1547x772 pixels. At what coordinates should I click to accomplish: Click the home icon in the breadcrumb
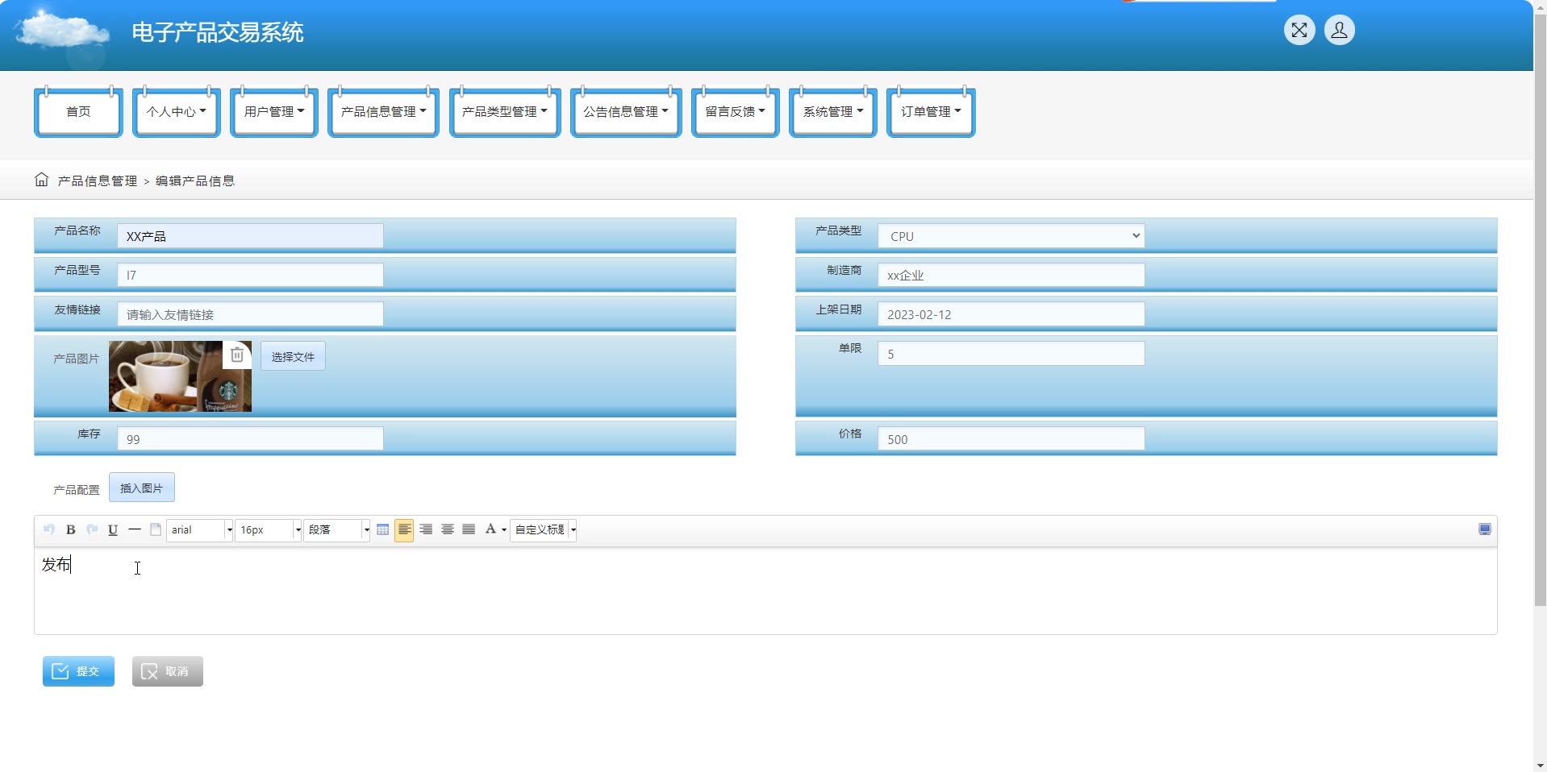42,180
